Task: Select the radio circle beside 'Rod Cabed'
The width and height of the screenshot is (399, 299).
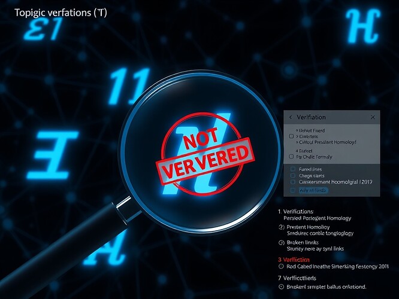Action: [x=282, y=267]
